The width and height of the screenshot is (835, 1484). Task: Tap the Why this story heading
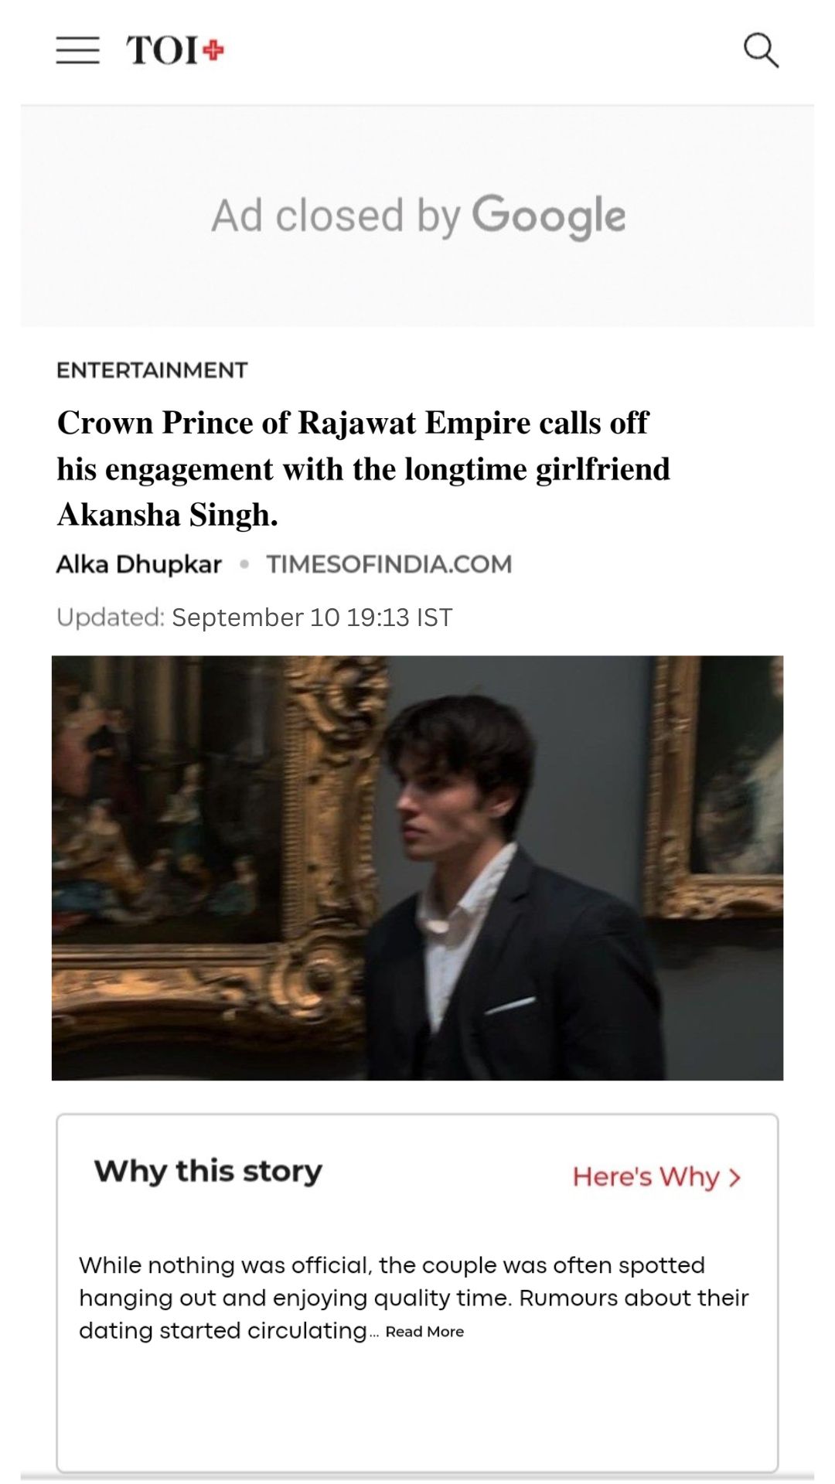208,1171
